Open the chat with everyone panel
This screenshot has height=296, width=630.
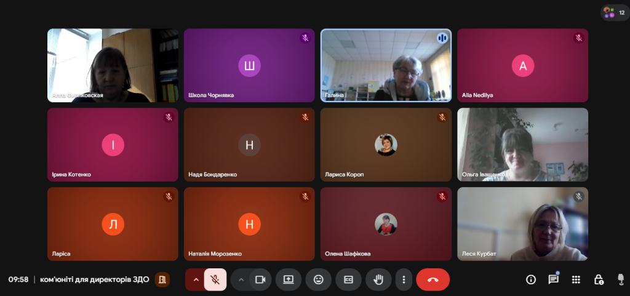point(553,279)
